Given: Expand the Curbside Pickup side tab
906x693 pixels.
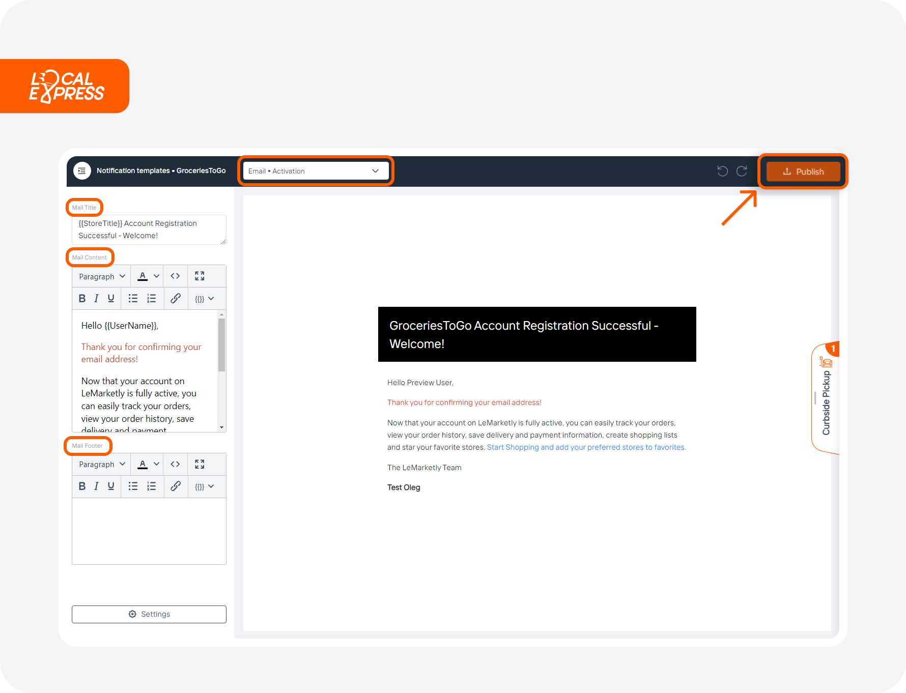Looking at the screenshot, I should [826, 399].
